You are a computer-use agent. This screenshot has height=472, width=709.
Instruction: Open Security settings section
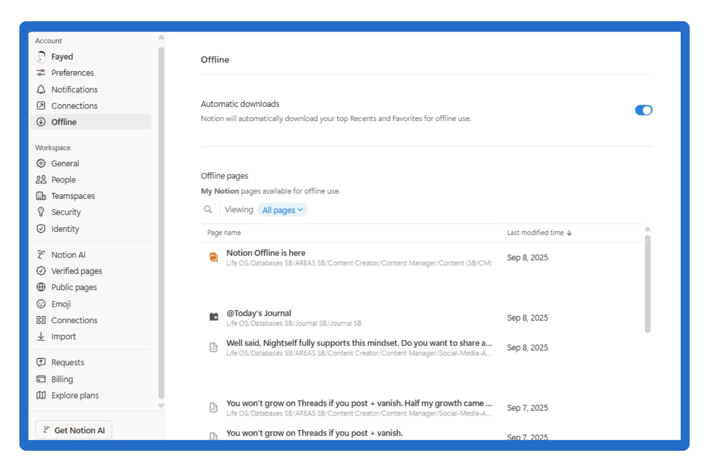click(91, 212)
